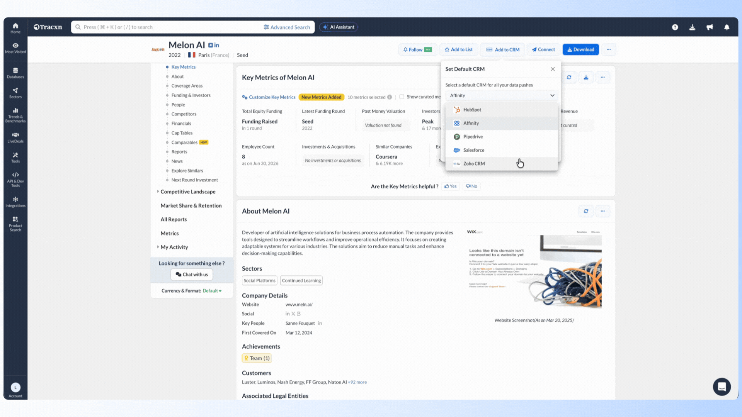The height and width of the screenshot is (417, 742).
Task: Click the Add to List button
Action: (458, 49)
